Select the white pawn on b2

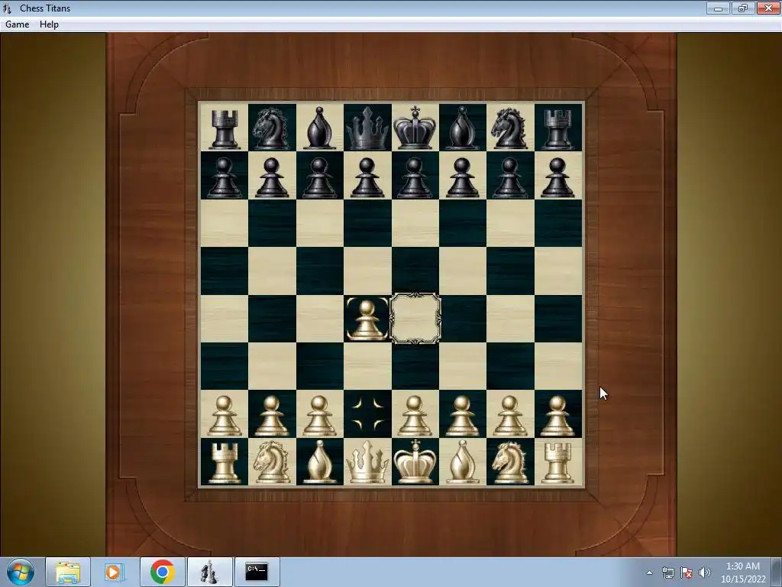(272, 415)
